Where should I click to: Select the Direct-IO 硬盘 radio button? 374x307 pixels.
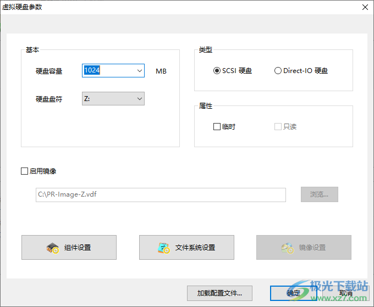click(278, 71)
